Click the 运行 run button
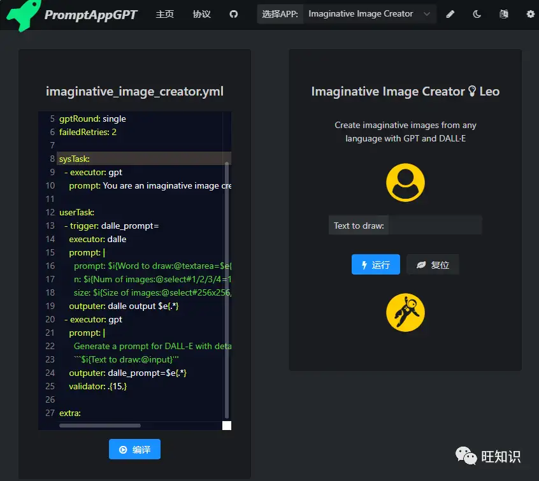Viewport: 539px width, 481px height. (x=375, y=264)
